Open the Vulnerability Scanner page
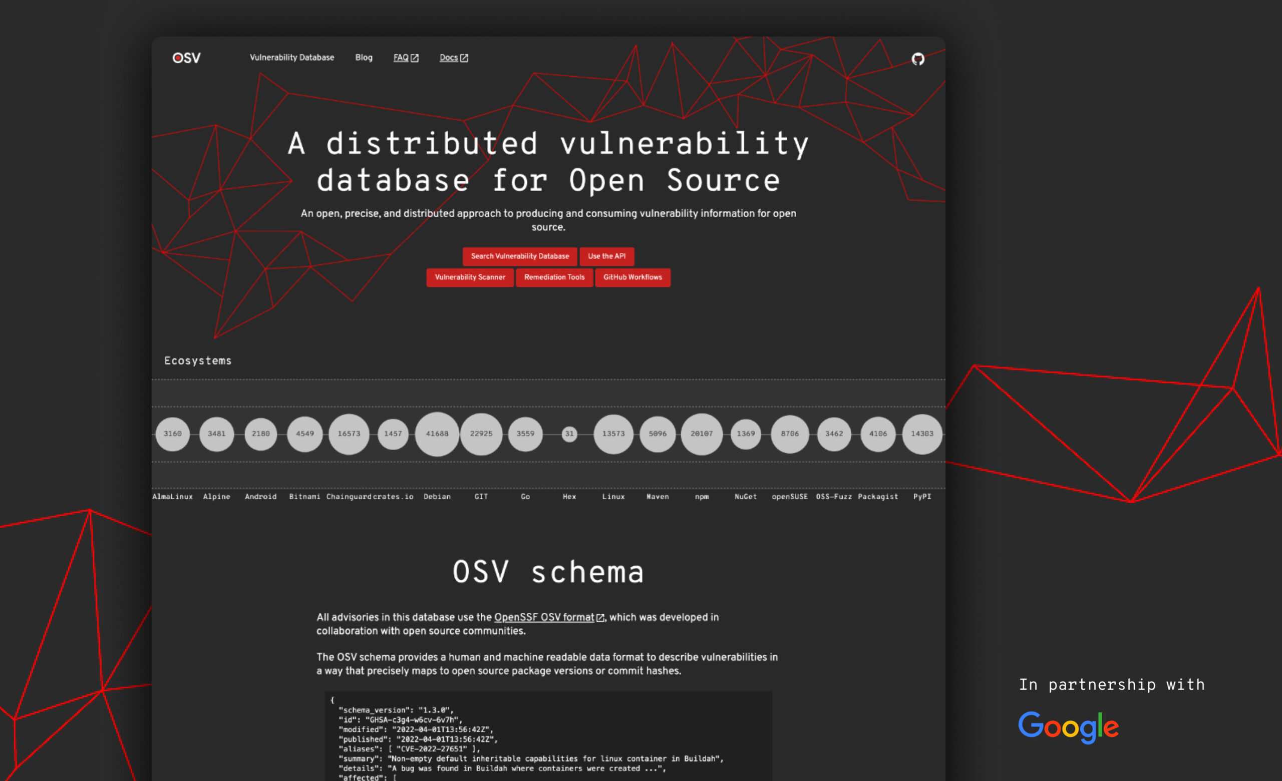 coord(470,278)
